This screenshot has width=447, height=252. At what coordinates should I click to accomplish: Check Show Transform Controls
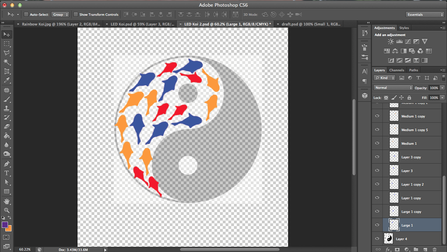(75, 14)
